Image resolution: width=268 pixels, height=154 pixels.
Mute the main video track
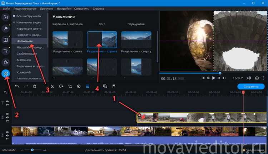pos(8,135)
